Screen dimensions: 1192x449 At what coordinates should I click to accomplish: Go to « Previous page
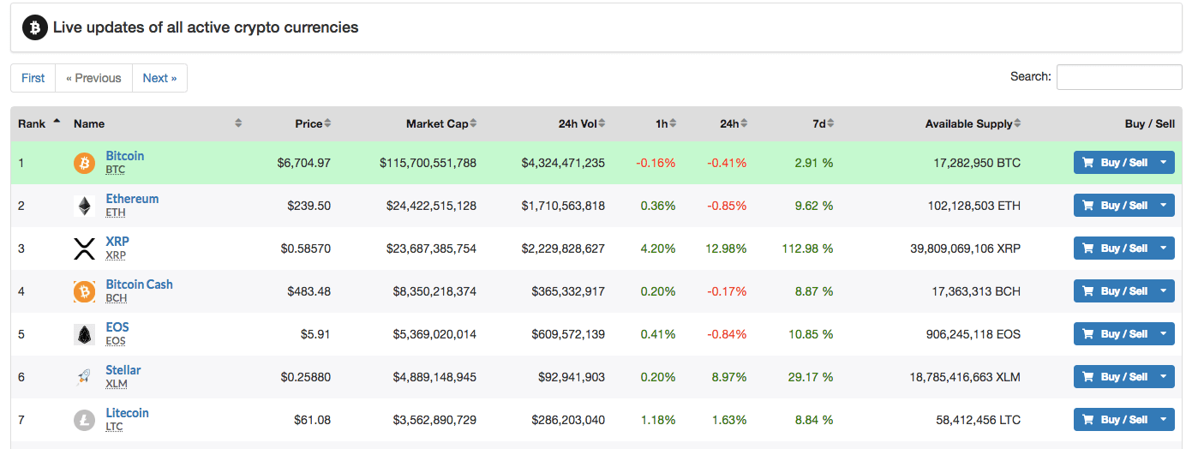[94, 78]
